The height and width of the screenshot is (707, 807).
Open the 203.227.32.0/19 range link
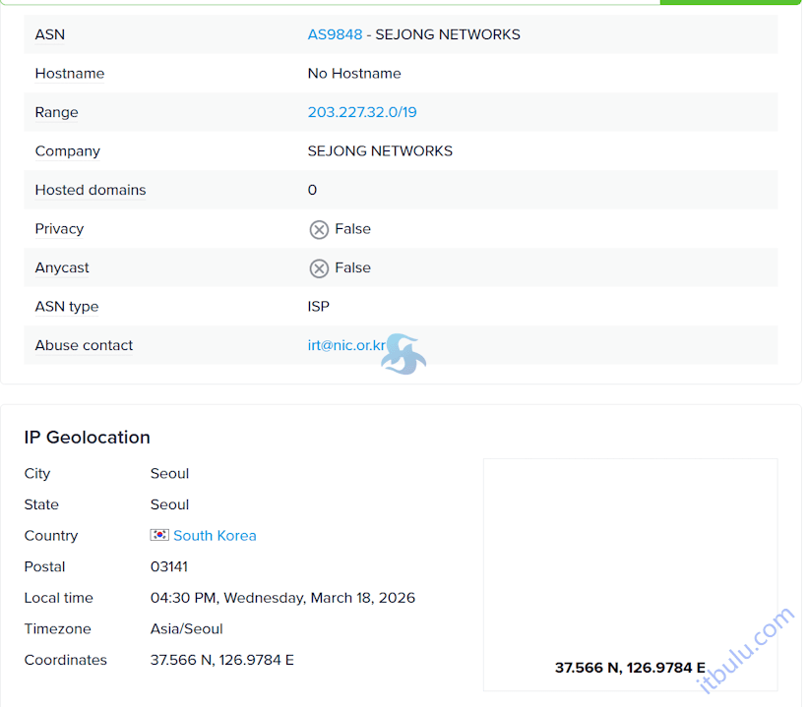click(x=362, y=112)
